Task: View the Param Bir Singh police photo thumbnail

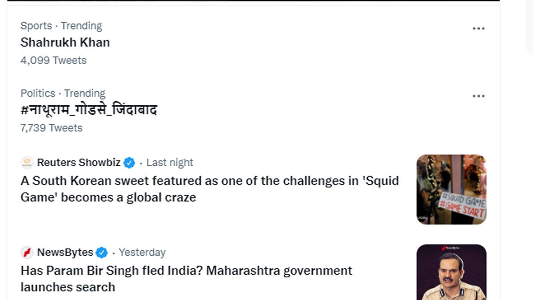Action: coord(451,272)
